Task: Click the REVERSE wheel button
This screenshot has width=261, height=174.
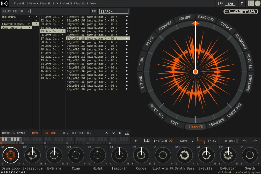Action: tap(249, 61)
